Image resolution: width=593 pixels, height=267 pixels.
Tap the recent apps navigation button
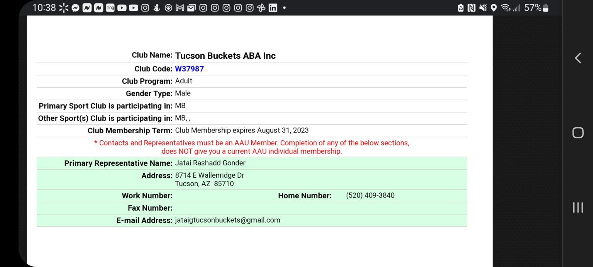click(578, 207)
